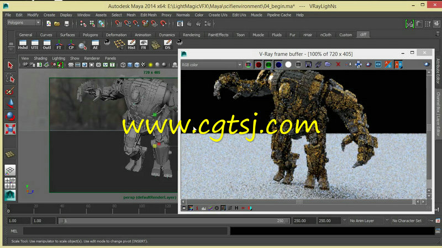Expand shelf options arrow below shelf tab icon
442x248 pixels.
(x=11, y=49)
